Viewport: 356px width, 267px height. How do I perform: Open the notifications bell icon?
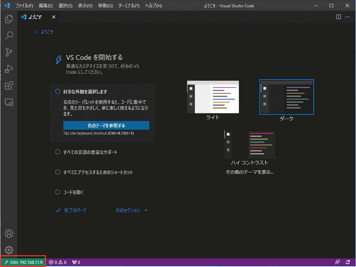[348, 262]
